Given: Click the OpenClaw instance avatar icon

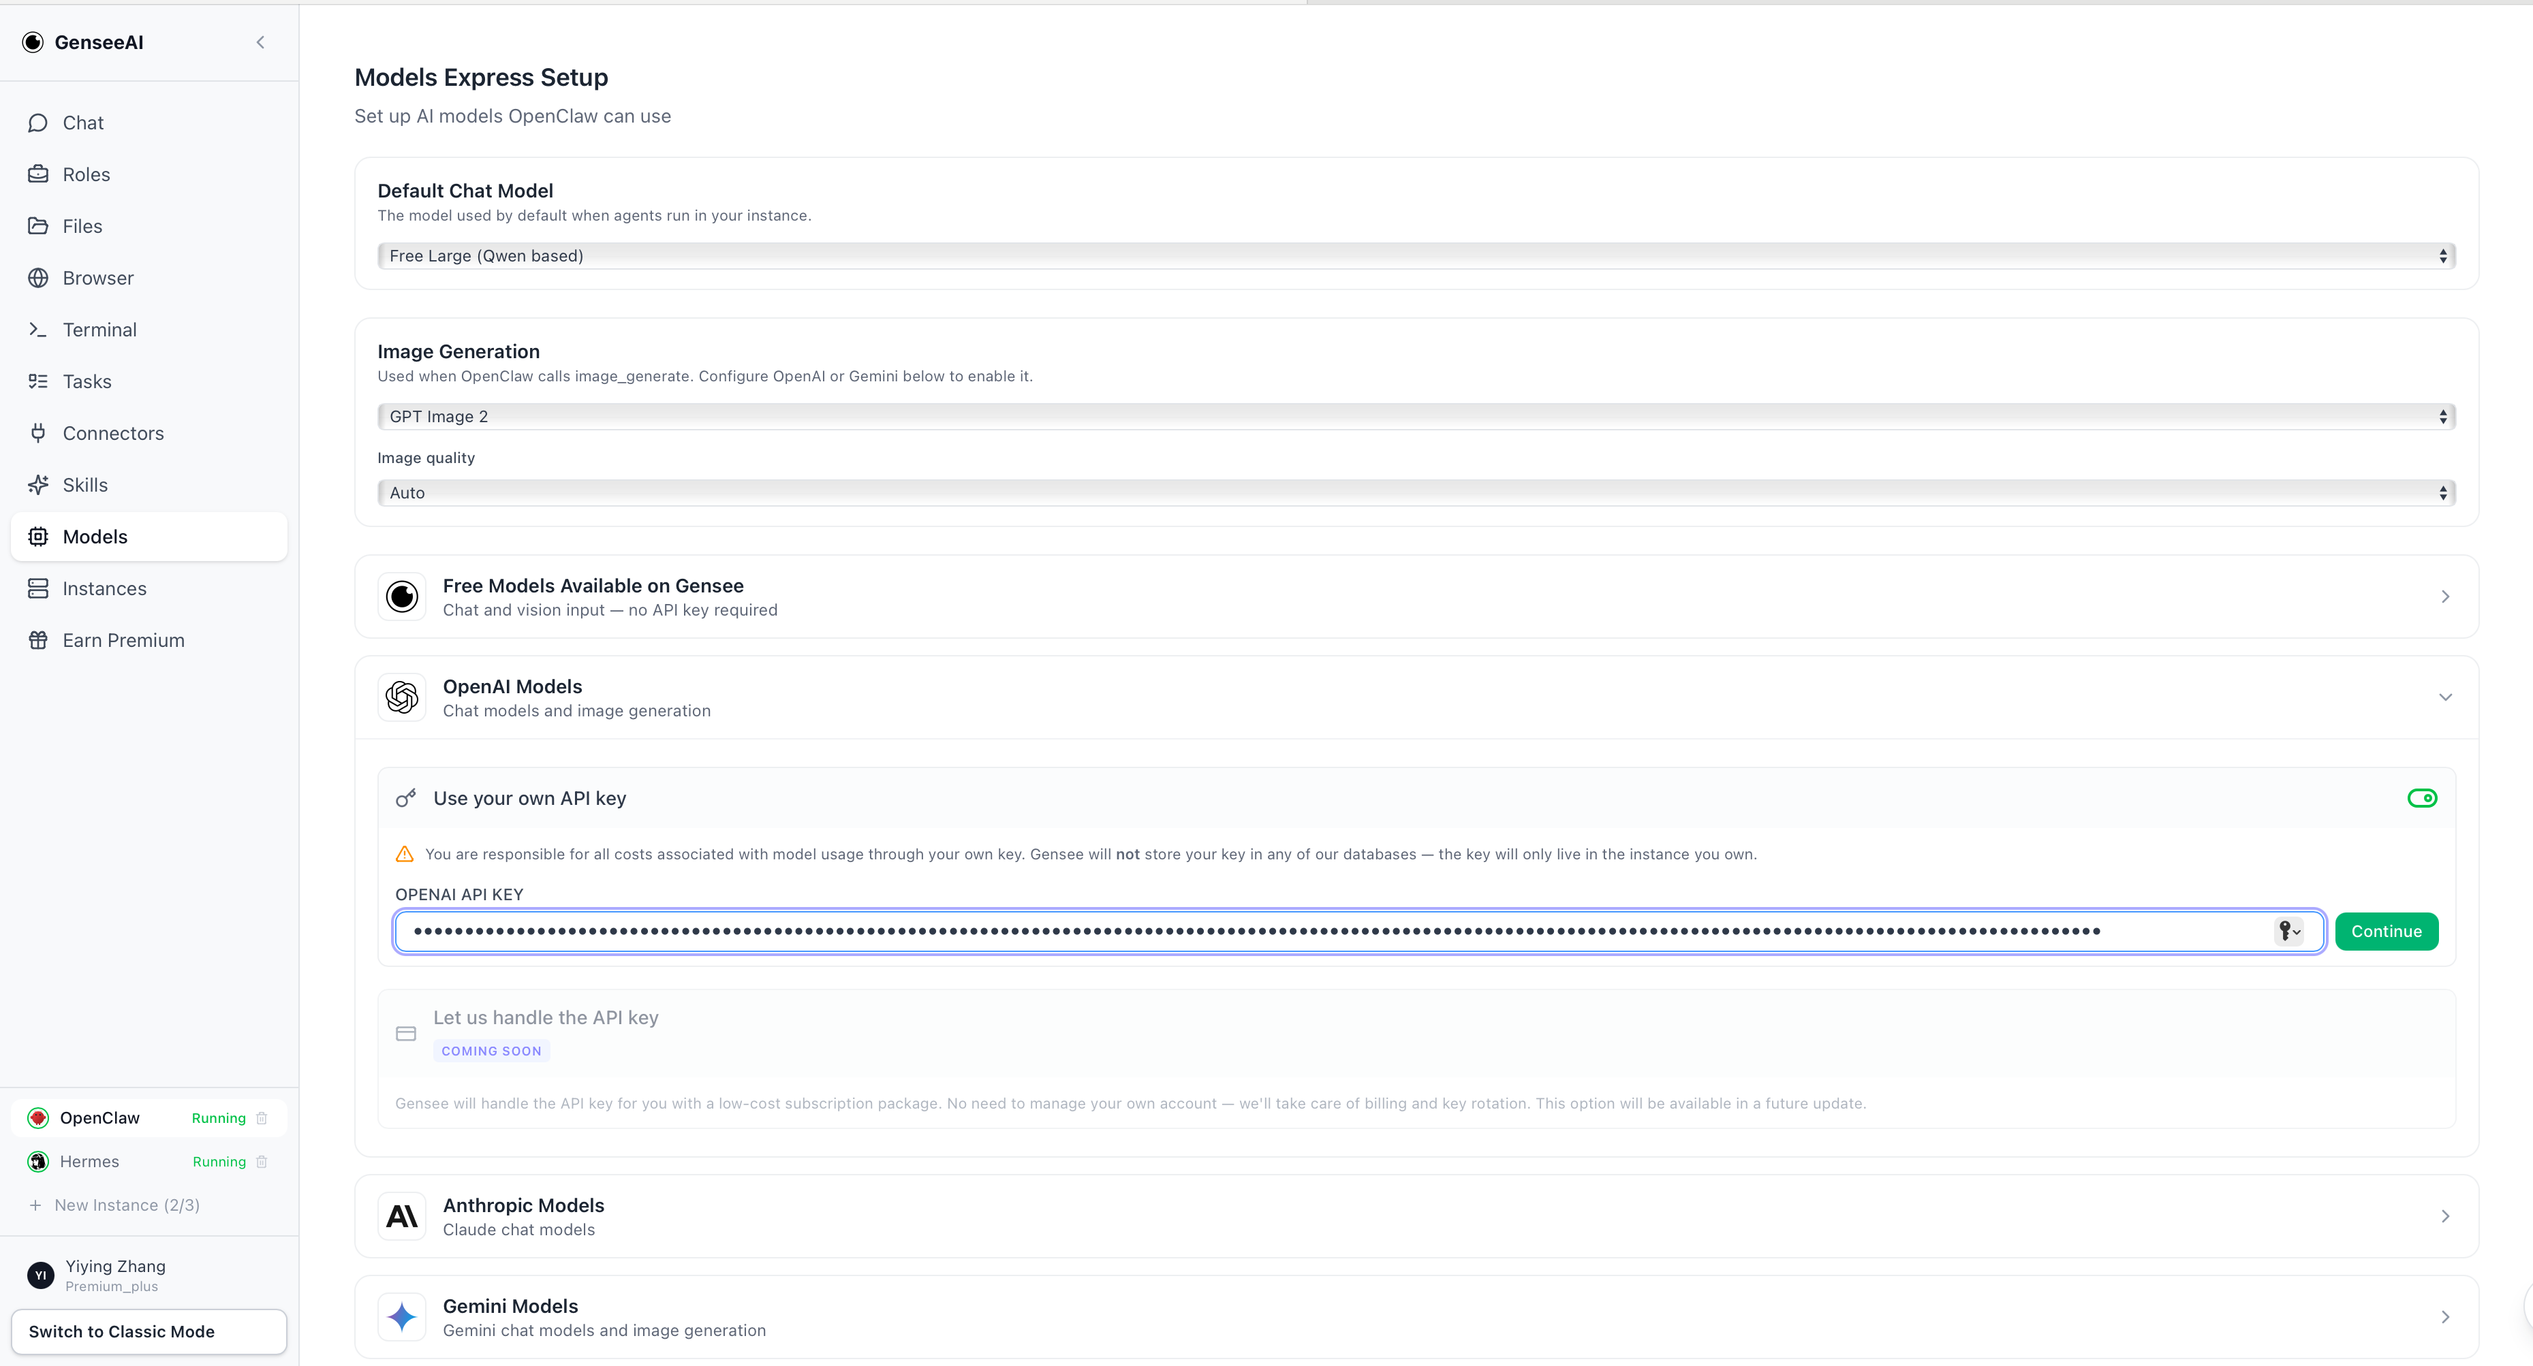Looking at the screenshot, I should click(x=38, y=1118).
